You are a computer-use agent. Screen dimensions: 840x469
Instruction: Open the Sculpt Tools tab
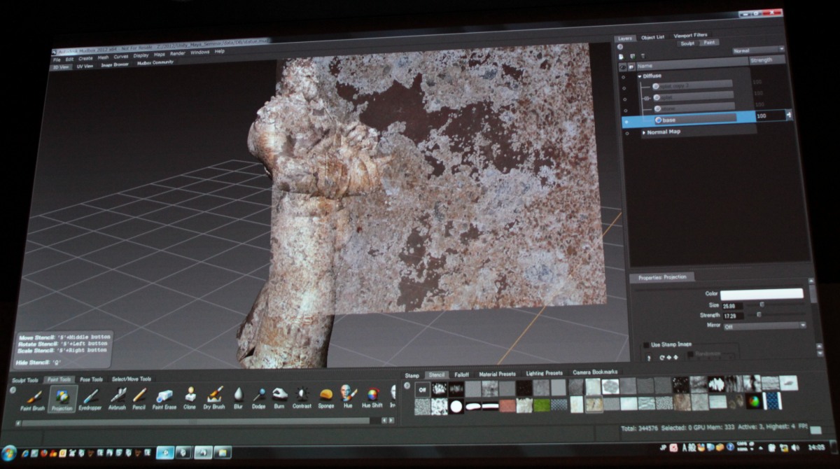tap(24, 379)
